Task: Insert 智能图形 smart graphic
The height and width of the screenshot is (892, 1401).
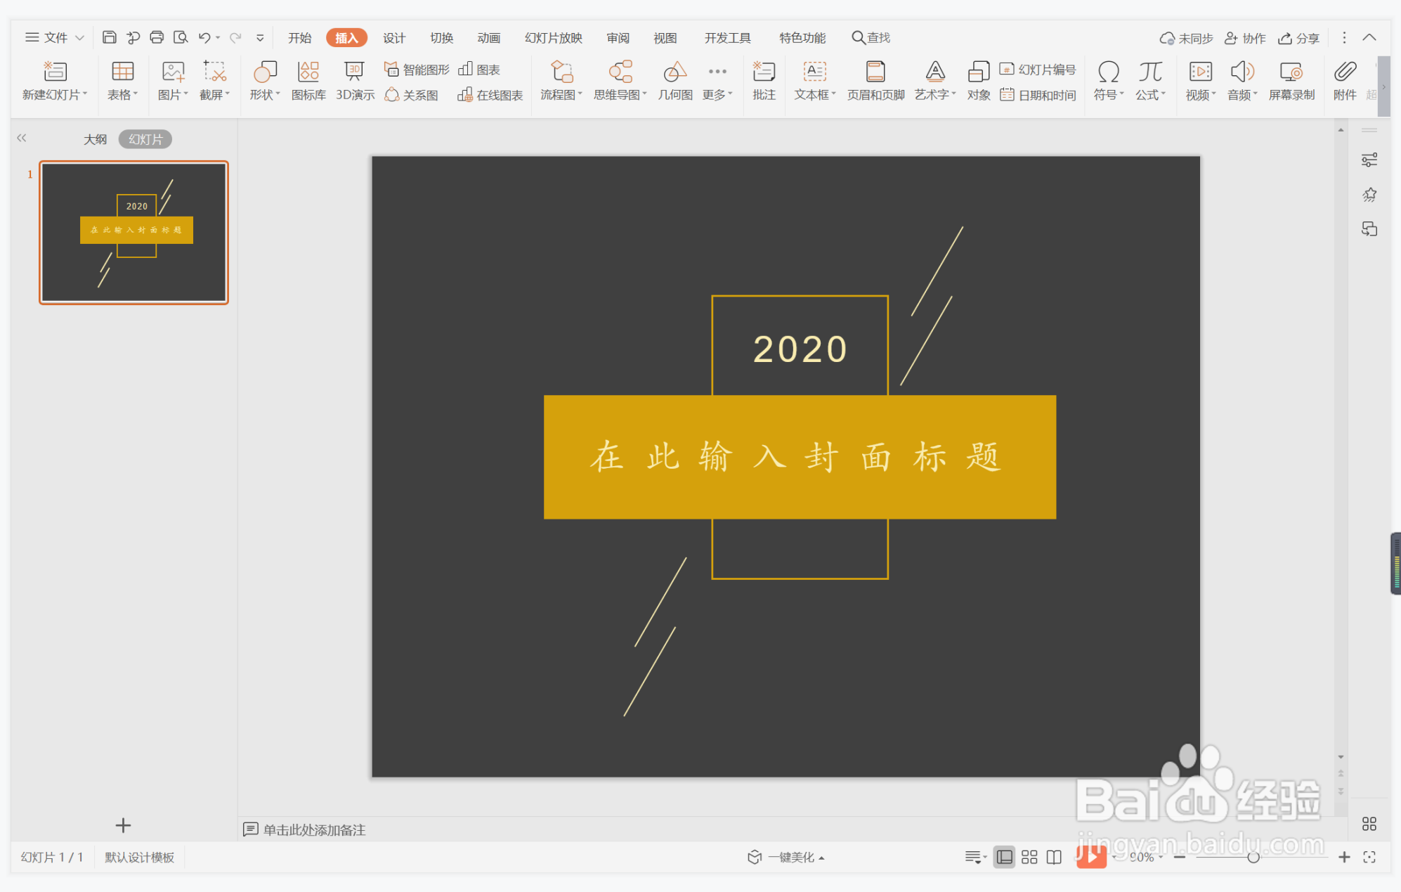Action: tap(417, 70)
